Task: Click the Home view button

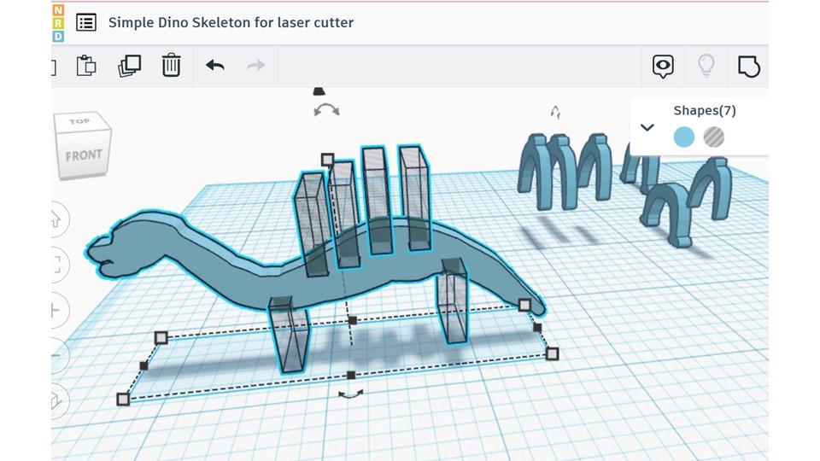Action: 57,219
